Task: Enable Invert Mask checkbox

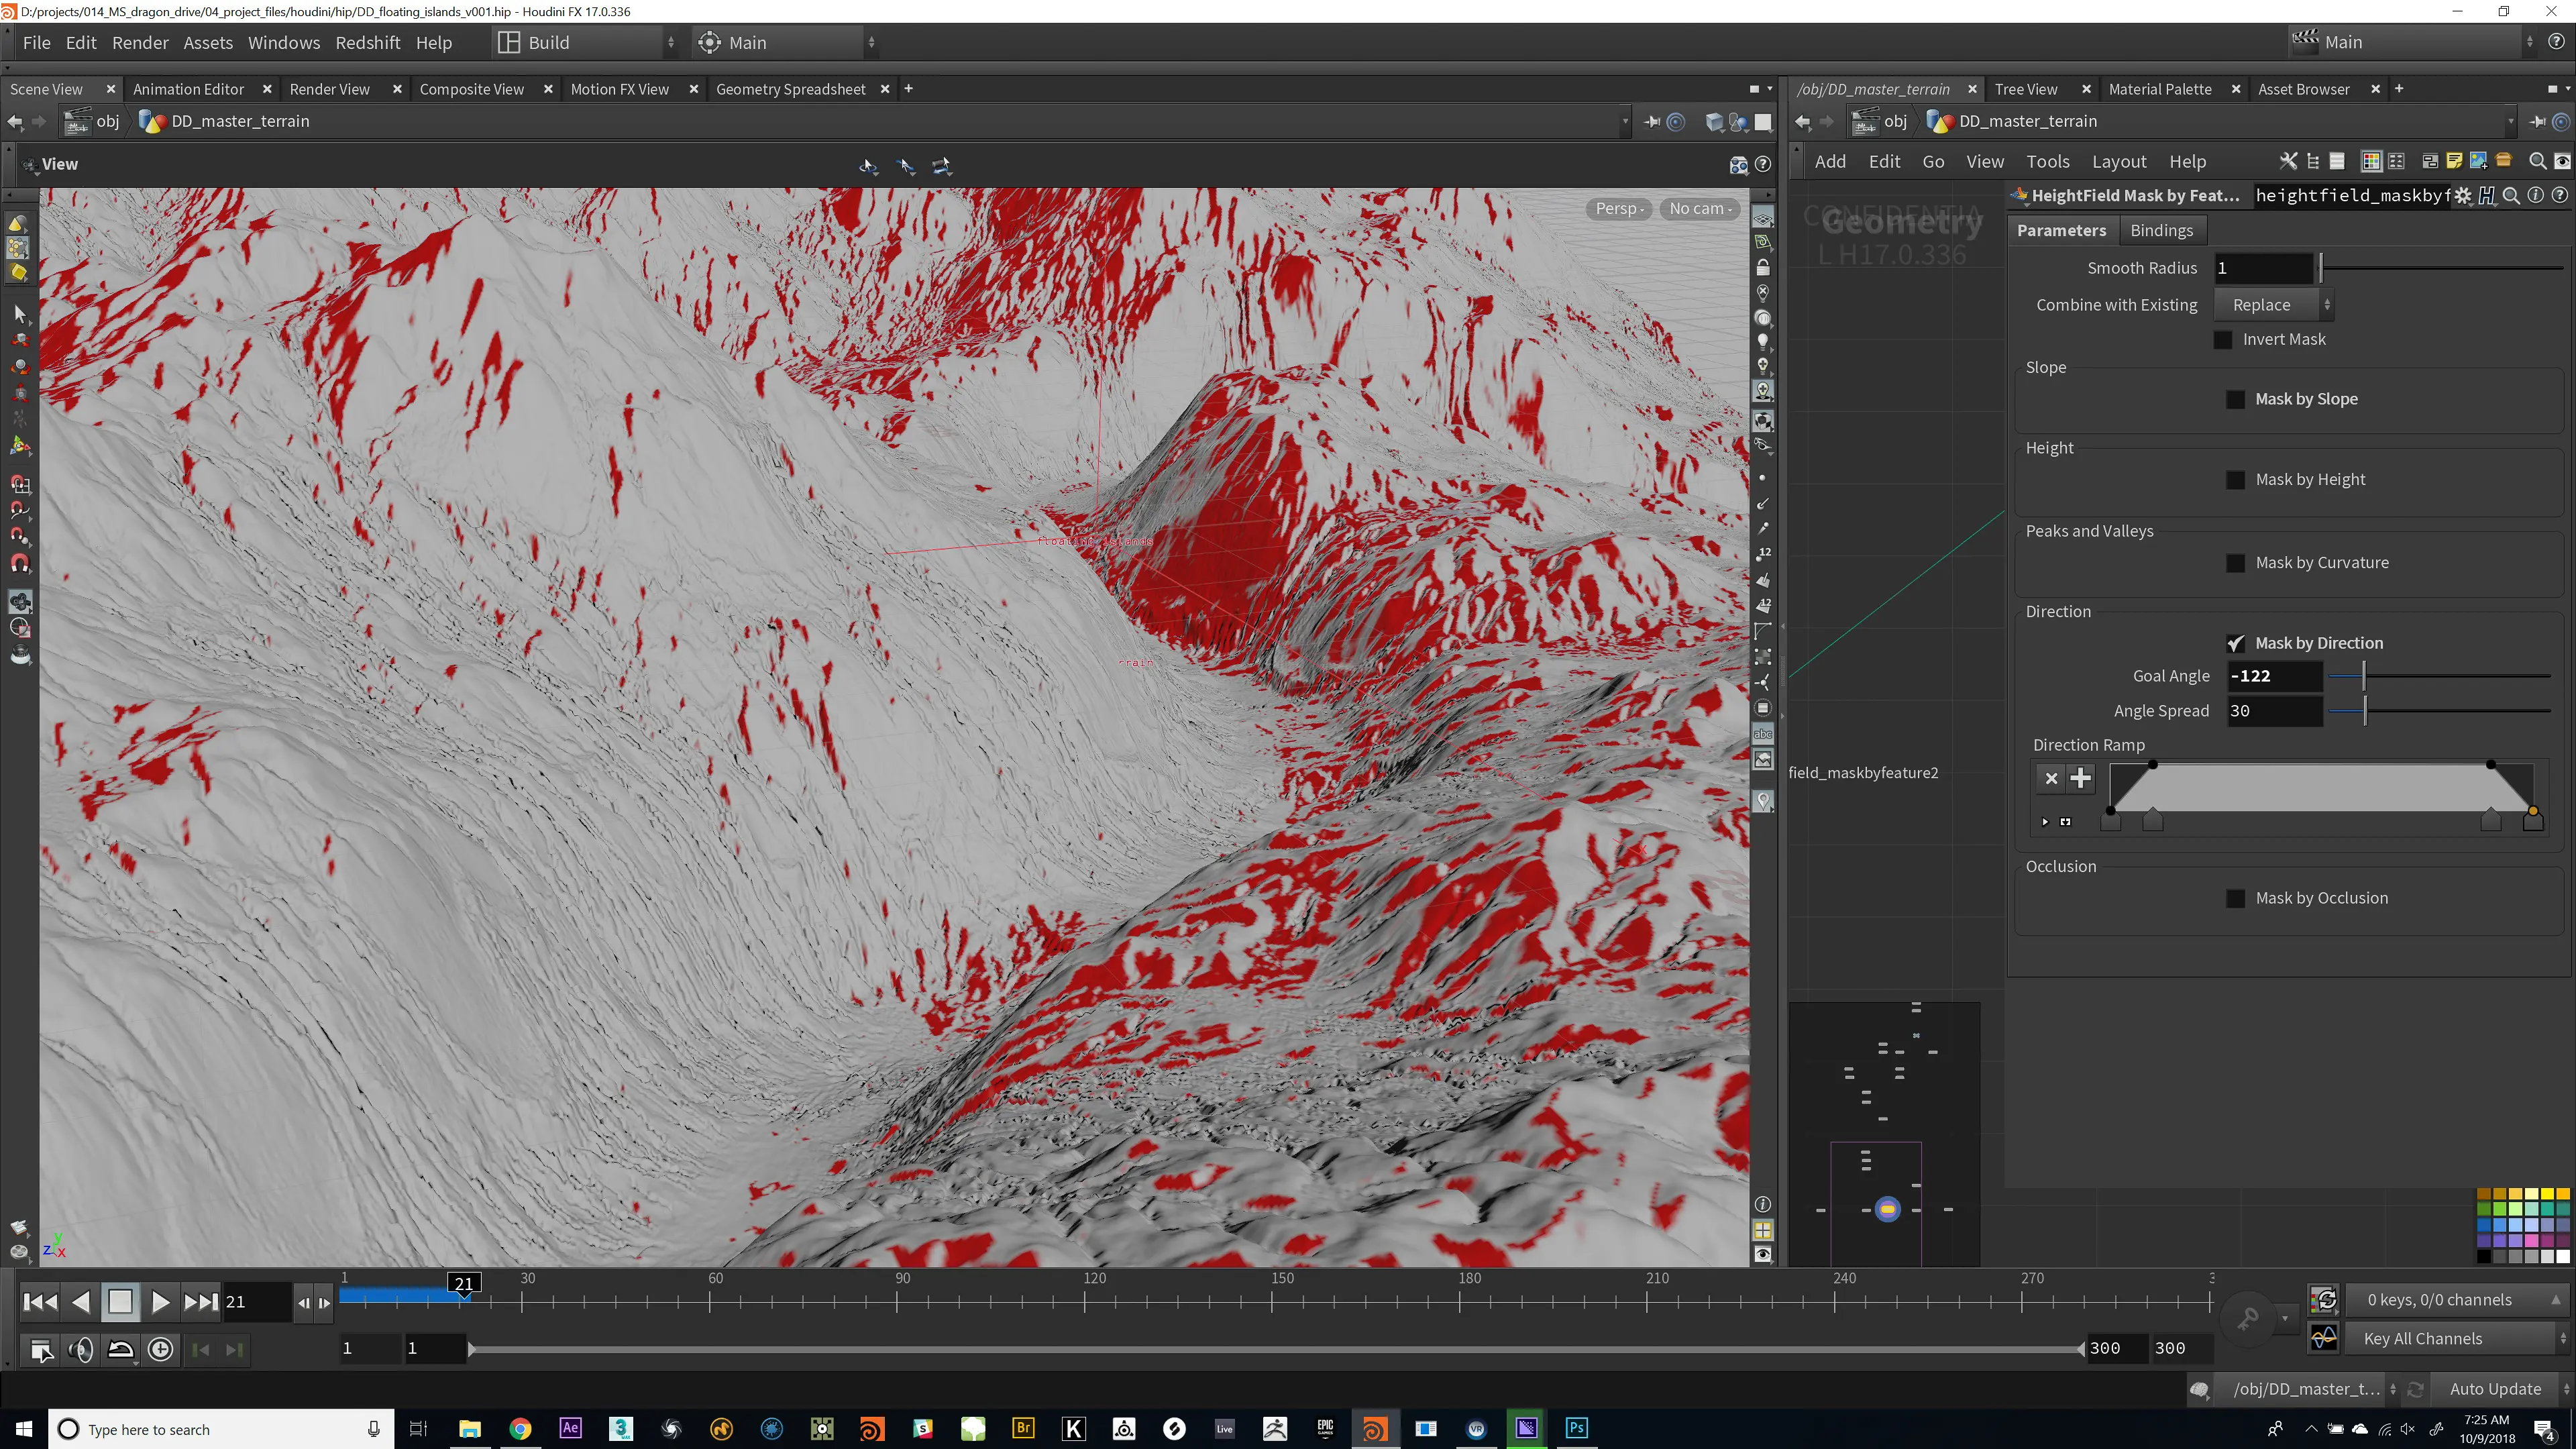Action: click(x=2223, y=340)
